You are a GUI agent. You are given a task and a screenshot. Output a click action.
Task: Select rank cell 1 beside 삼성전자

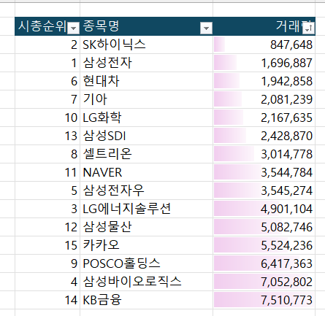point(47,63)
